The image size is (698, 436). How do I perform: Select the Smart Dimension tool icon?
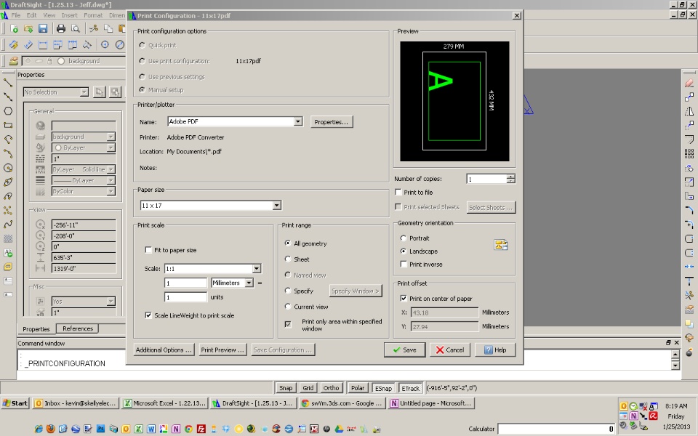(13, 45)
